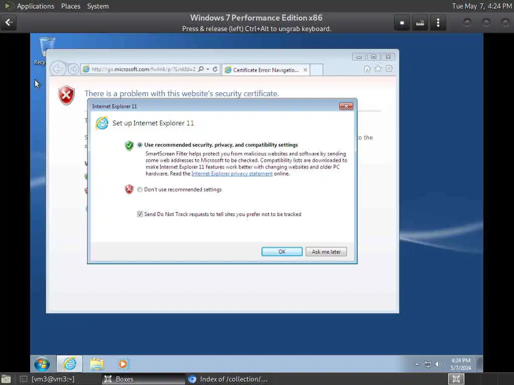Image resolution: width=514 pixels, height=385 pixels.
Task: Toggle Send Do Not Track requests checkbox
Action: (140, 214)
